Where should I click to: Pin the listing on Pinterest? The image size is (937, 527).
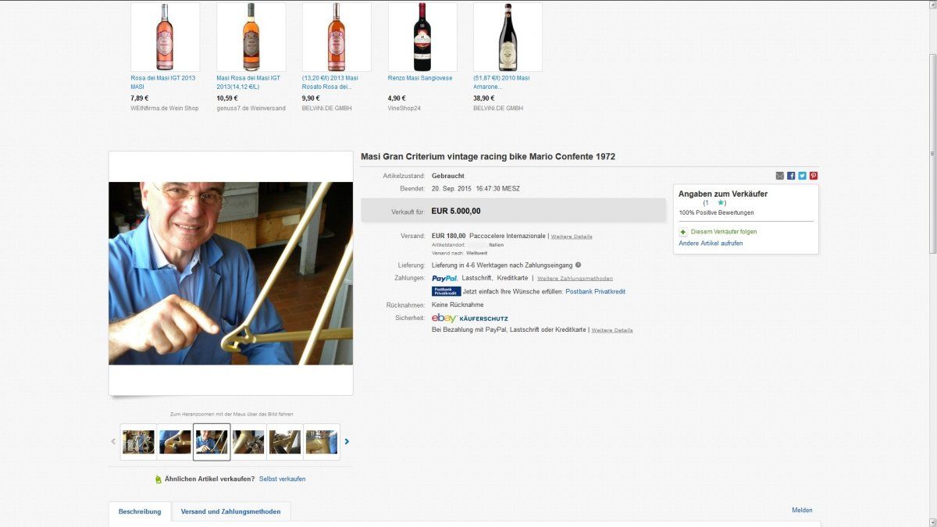[x=814, y=176]
